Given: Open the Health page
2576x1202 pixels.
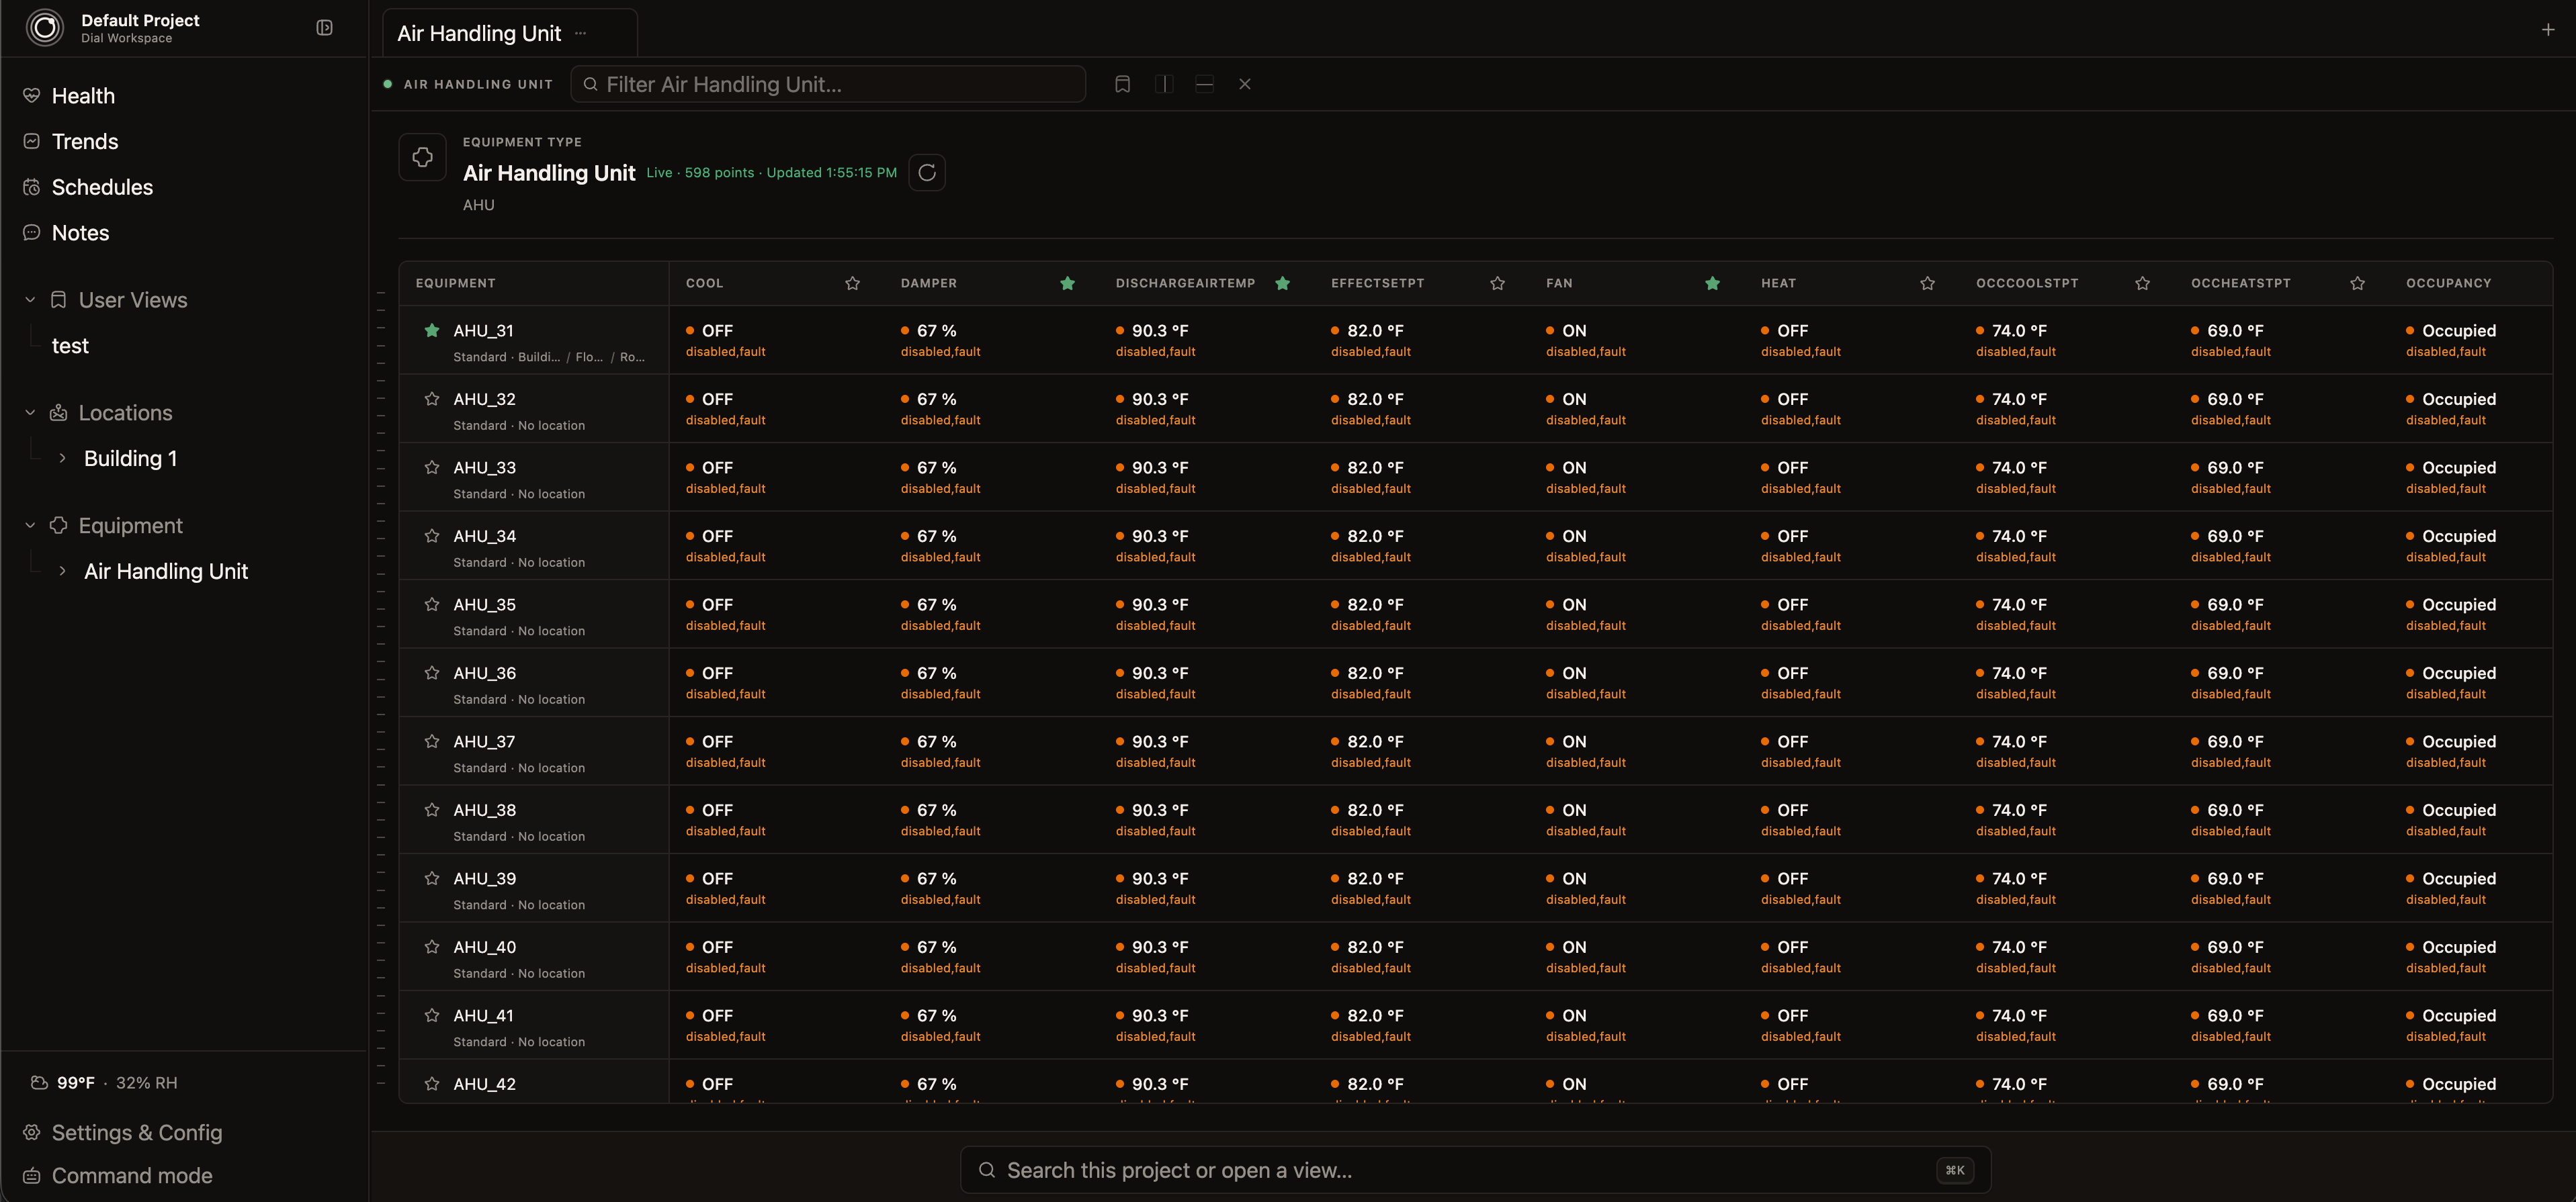Looking at the screenshot, I should coord(83,96).
